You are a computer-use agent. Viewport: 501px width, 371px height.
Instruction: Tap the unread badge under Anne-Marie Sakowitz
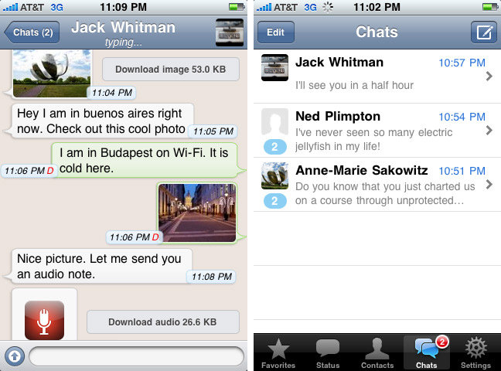pos(274,201)
